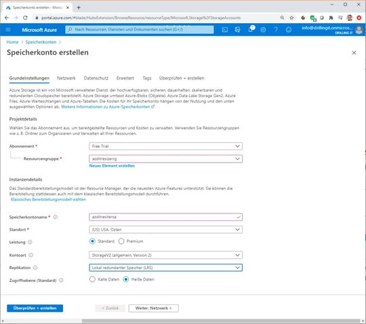
Task: Click the browser forward arrow
Action: pyautogui.click(x=16, y=18)
